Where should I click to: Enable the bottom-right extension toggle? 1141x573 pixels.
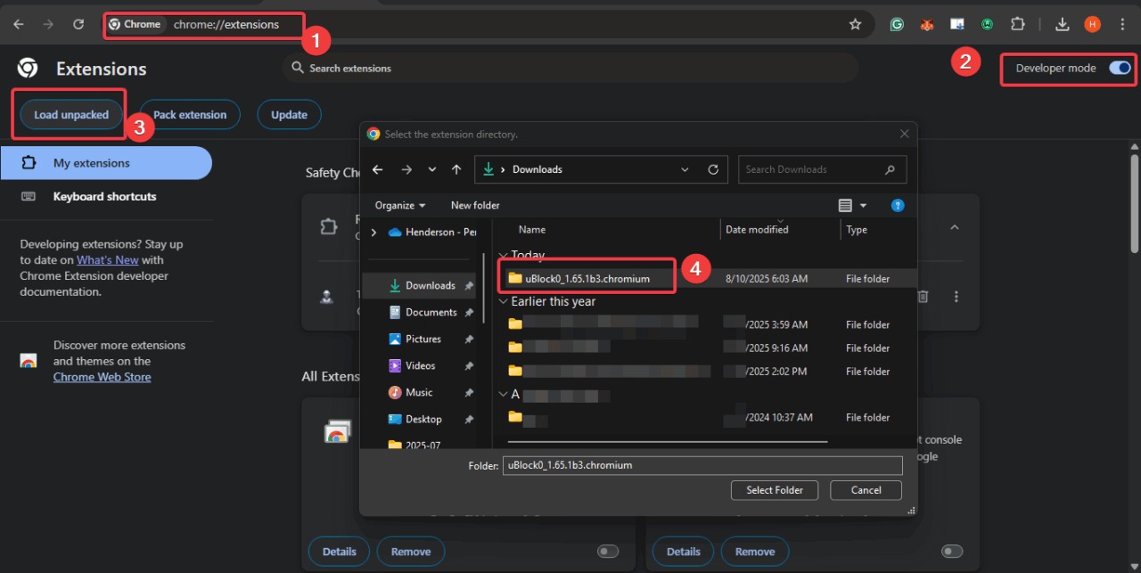coord(952,552)
